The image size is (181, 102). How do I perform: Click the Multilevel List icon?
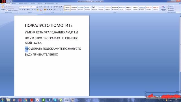51,7
